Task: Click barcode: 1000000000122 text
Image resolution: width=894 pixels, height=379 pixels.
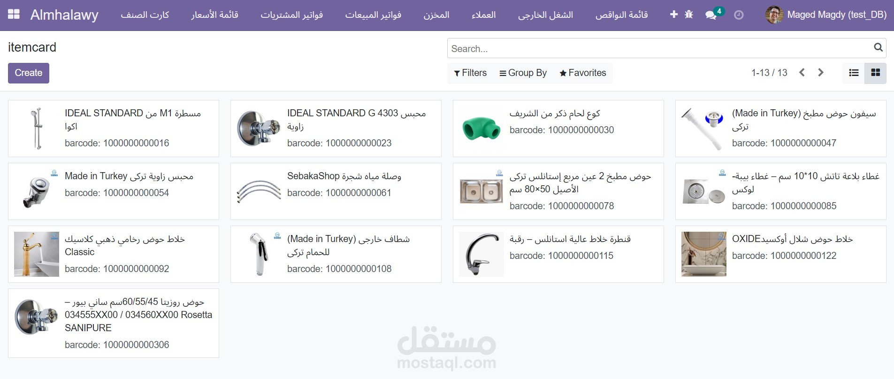Action: click(784, 256)
